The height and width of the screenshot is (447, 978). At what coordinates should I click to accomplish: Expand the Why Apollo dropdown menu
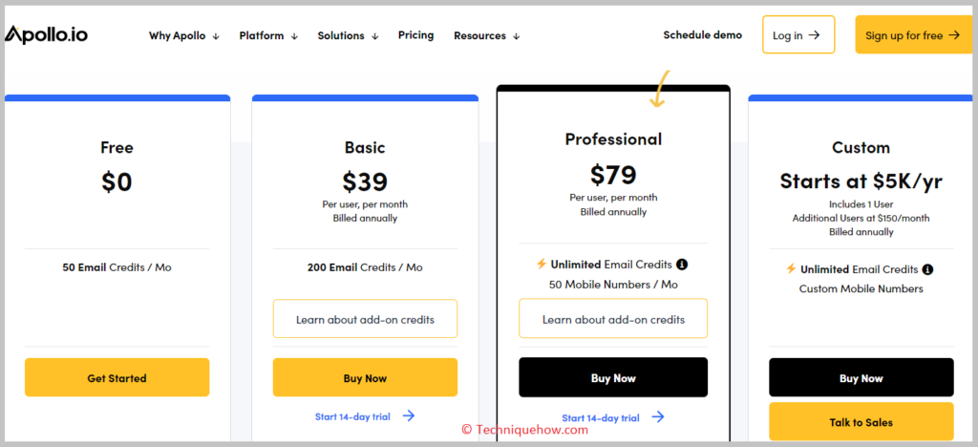coord(184,35)
